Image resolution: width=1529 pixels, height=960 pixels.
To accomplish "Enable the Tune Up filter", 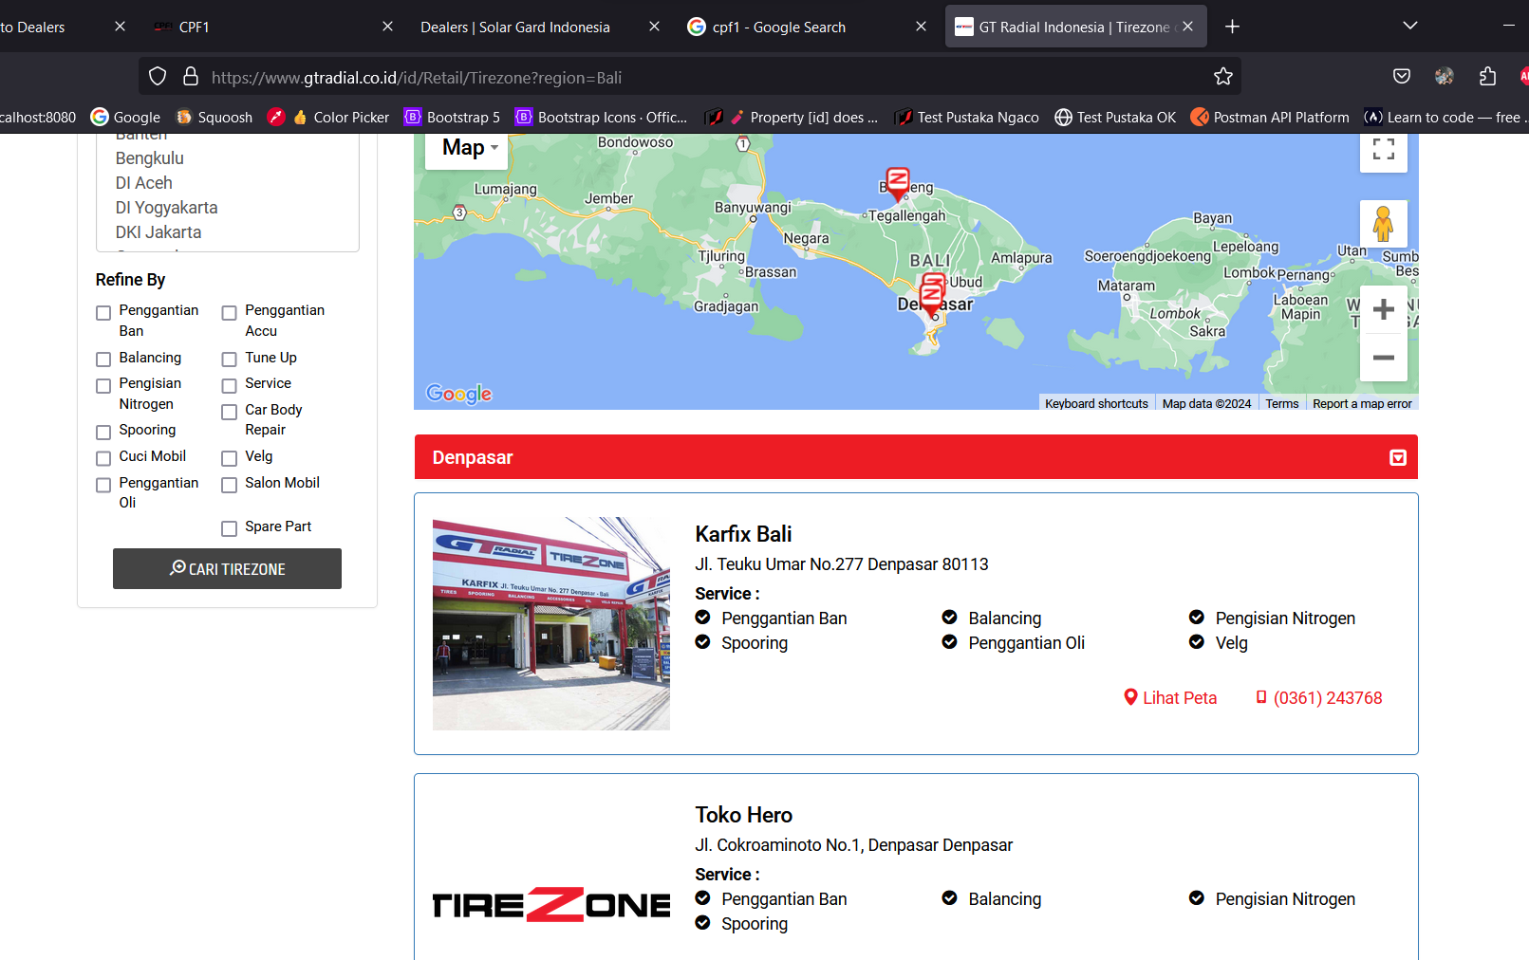I will pos(230,360).
